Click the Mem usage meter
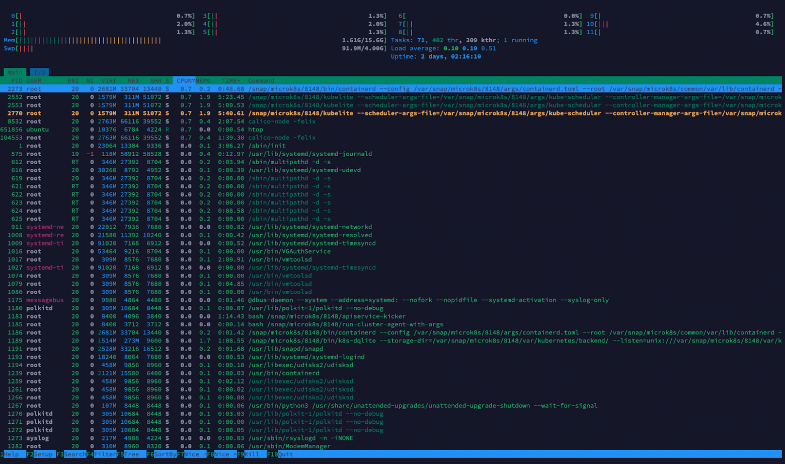Image resolution: width=785 pixels, height=464 pixels. [81, 40]
